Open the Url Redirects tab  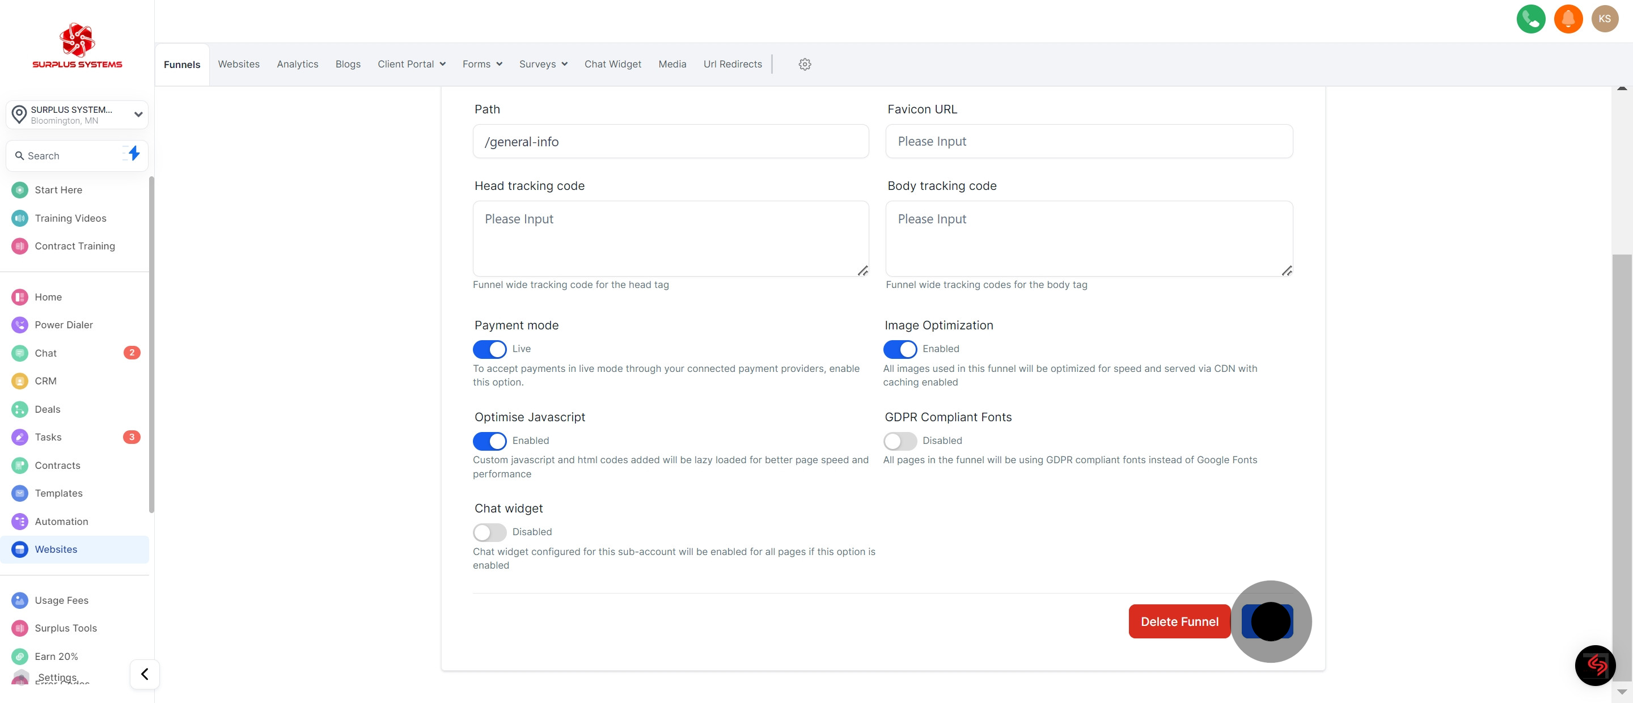(x=732, y=64)
